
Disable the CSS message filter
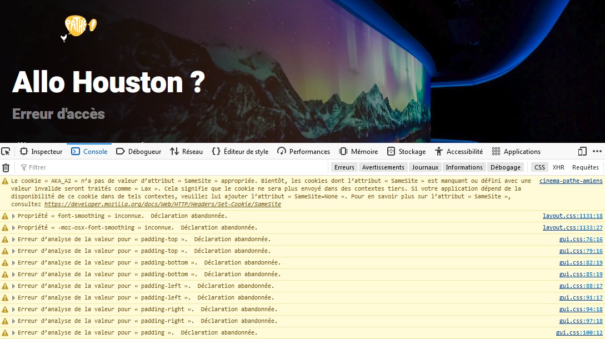click(x=539, y=167)
